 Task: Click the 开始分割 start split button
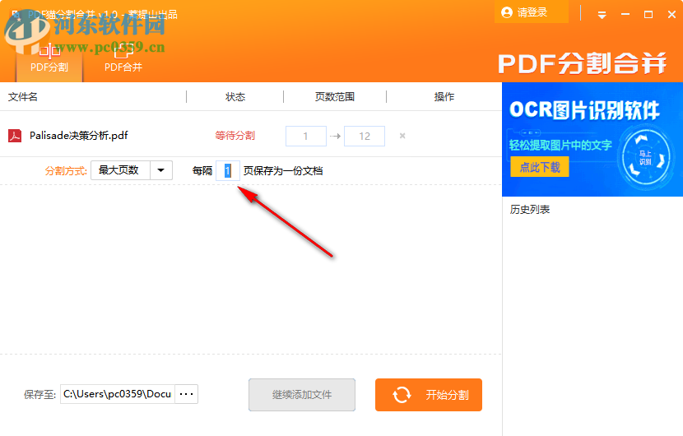click(429, 395)
